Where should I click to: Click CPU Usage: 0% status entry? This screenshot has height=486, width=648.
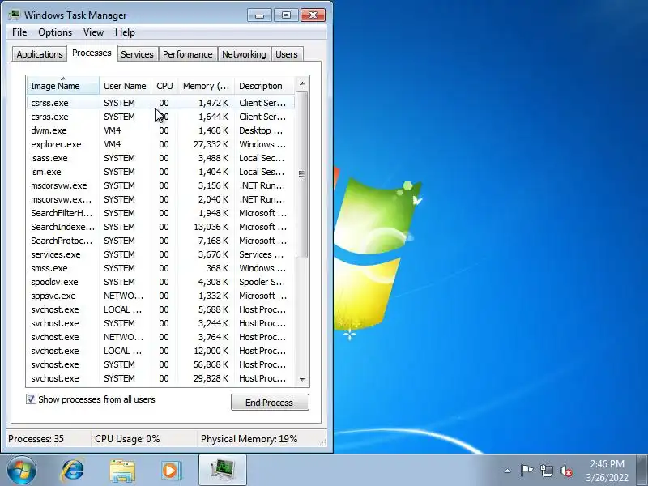click(127, 439)
